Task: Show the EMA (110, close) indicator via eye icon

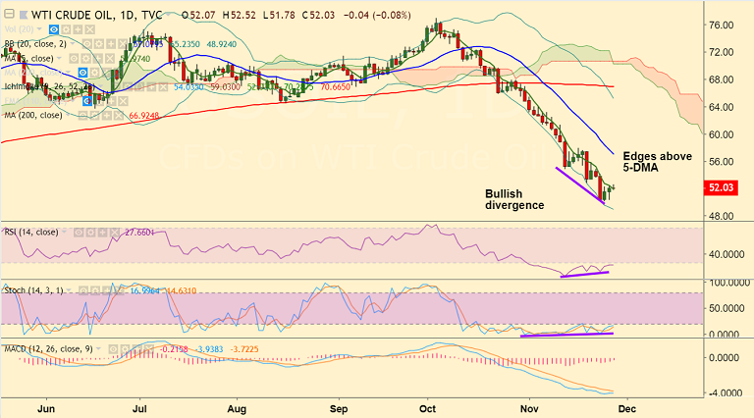Action: (87, 101)
